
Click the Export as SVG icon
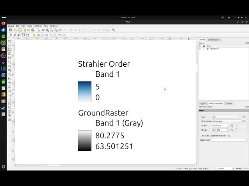pyautogui.click(x=52, y=30)
